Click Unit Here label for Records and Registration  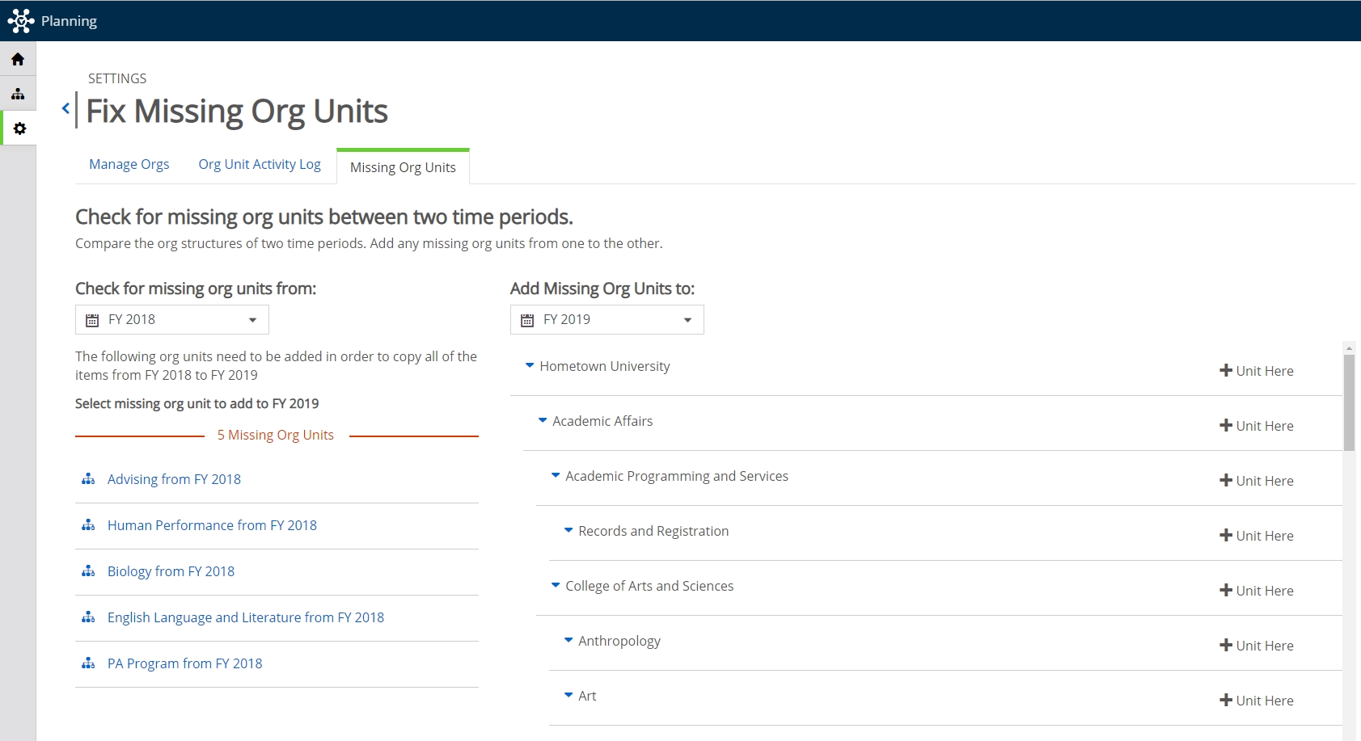pyautogui.click(x=1265, y=536)
